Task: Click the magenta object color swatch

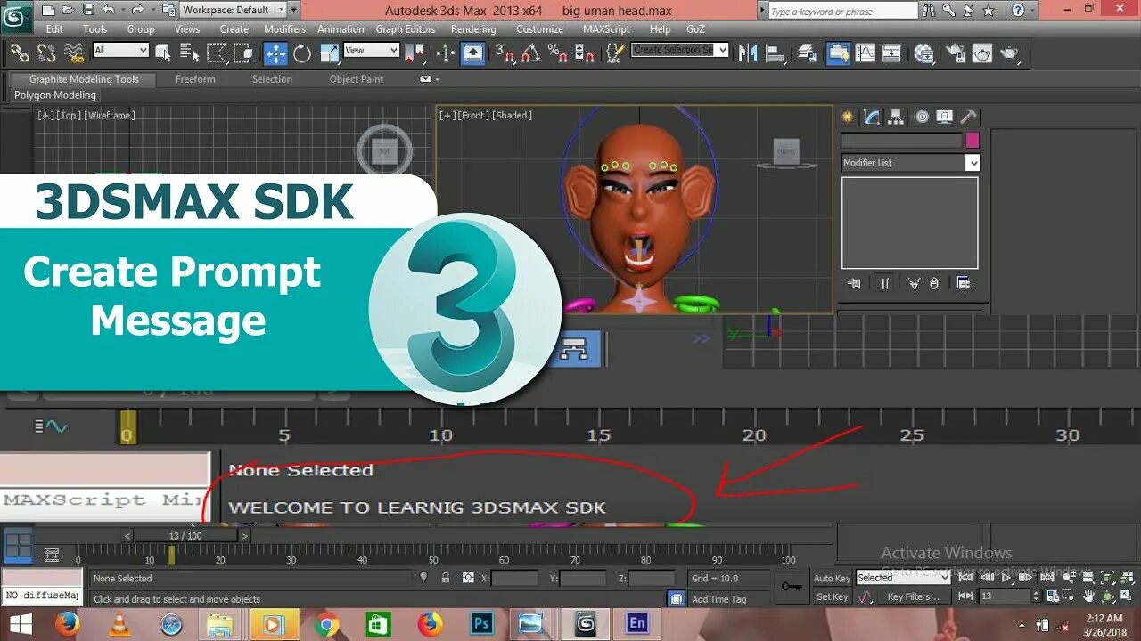Action: coord(973,141)
